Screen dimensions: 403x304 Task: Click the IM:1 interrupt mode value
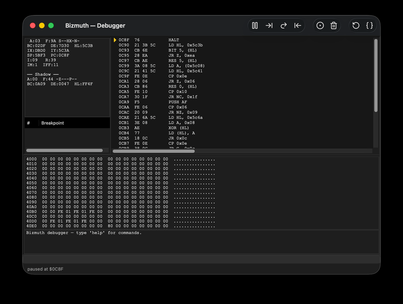(x=32, y=65)
